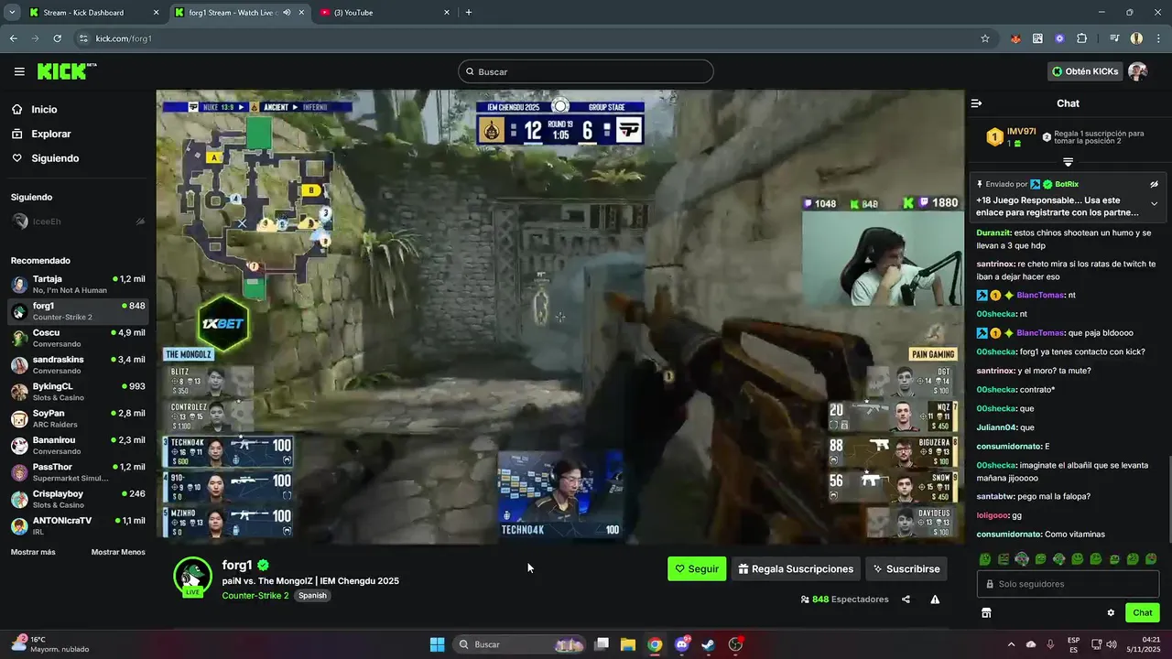Open BykingCL recommended channel
This screenshot has width=1172, height=659.
point(78,392)
